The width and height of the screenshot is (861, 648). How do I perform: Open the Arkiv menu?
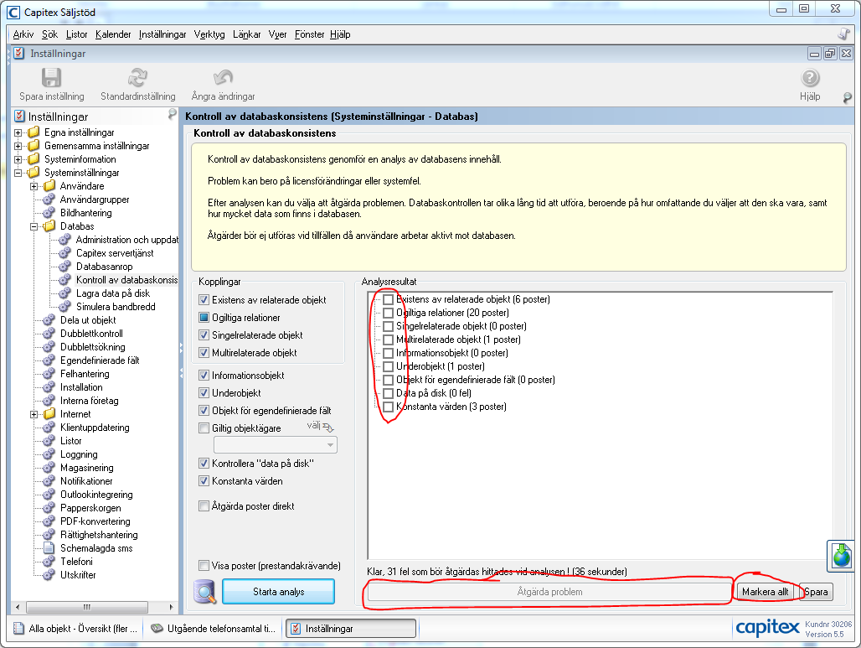(x=23, y=34)
